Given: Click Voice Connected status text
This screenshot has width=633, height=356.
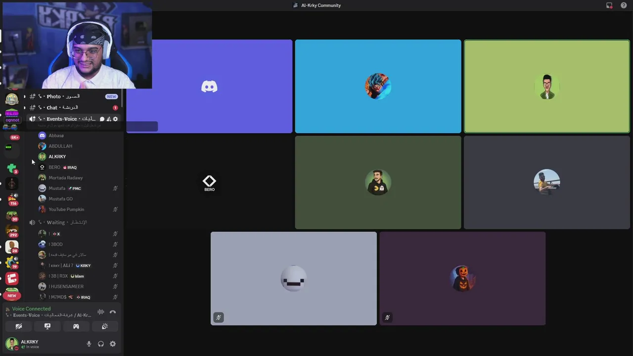Looking at the screenshot, I should pos(31,309).
